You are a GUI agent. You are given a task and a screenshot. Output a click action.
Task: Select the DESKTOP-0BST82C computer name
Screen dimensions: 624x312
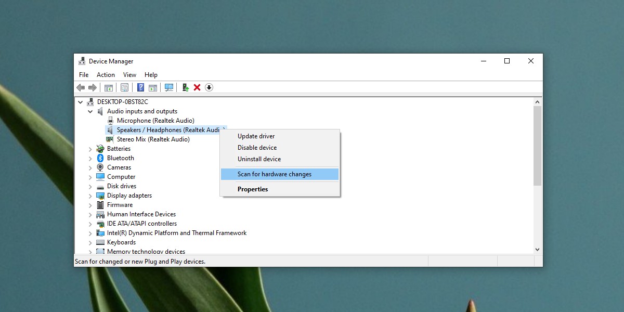click(123, 102)
